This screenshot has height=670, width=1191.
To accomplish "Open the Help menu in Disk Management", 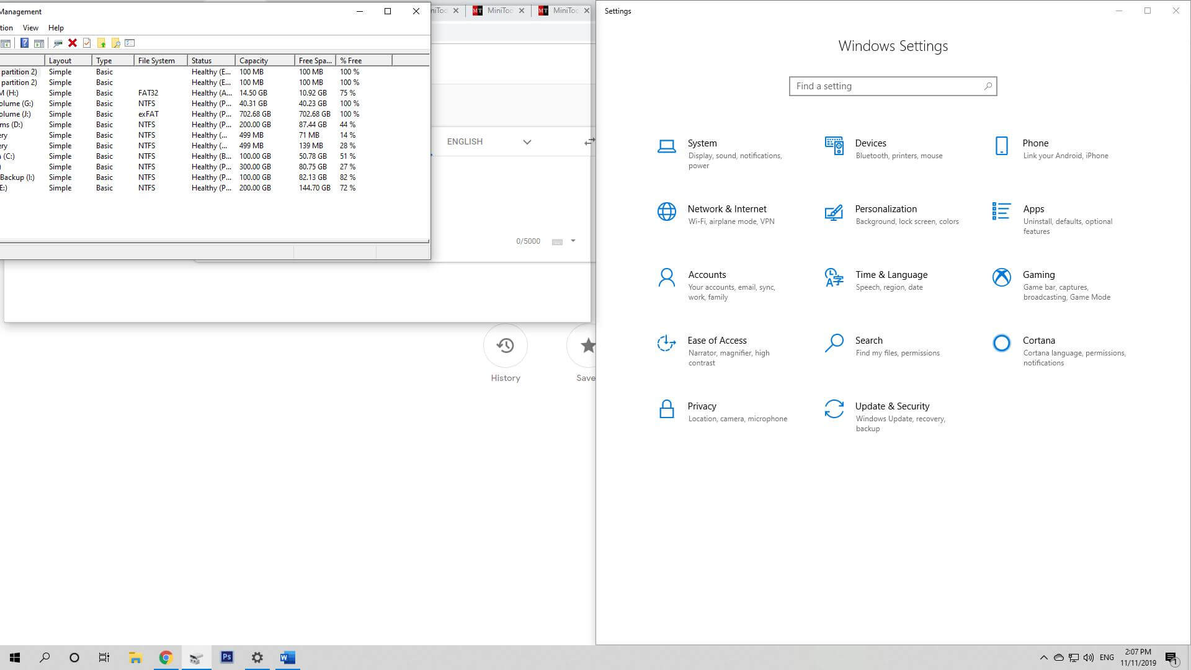I will pos(56,28).
